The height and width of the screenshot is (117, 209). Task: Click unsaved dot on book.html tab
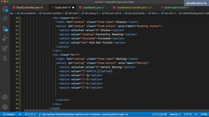73,7
